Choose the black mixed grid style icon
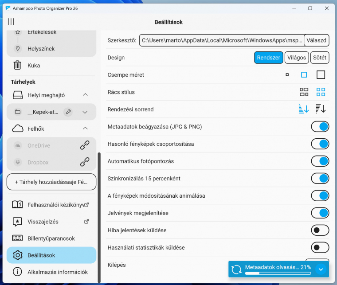 (304, 92)
